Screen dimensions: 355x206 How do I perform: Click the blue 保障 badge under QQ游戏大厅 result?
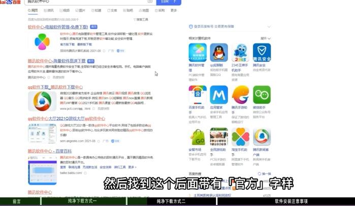pyautogui.click(x=115, y=141)
